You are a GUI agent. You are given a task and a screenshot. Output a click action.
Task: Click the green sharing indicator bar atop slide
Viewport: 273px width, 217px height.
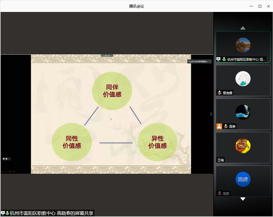(106, 55)
